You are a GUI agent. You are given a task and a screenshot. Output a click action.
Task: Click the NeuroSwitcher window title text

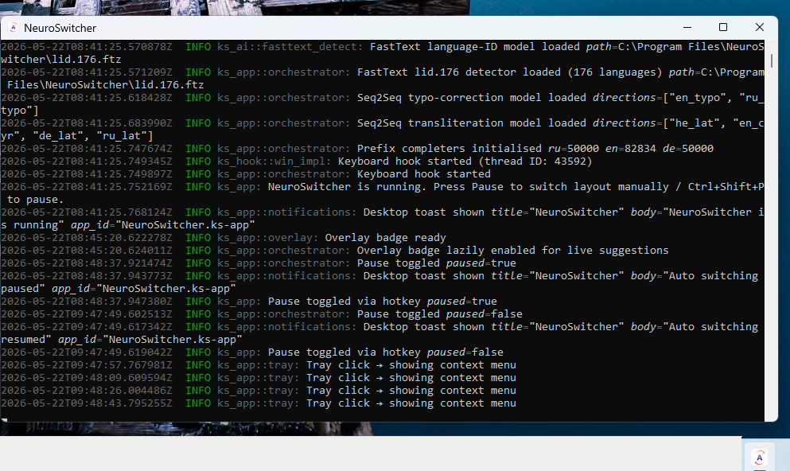60,28
